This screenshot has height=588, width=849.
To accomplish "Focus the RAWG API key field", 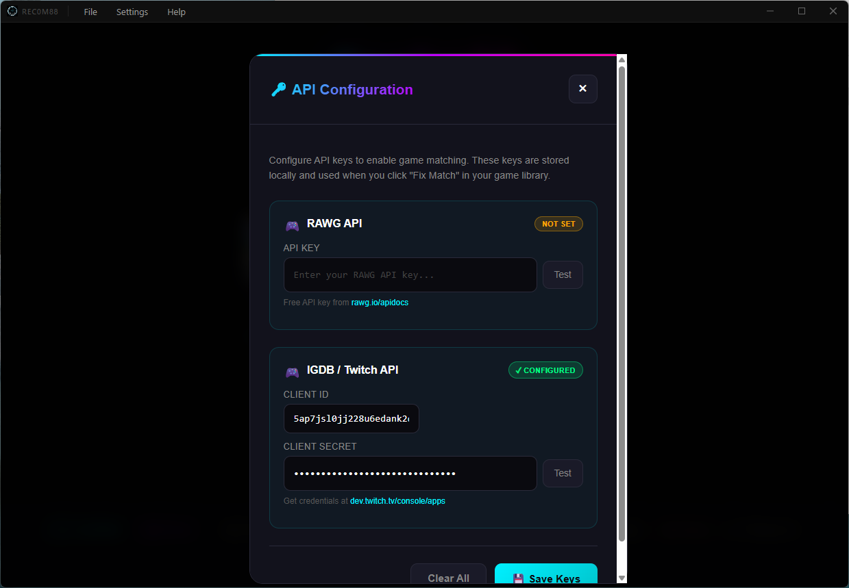I will pyautogui.click(x=410, y=274).
